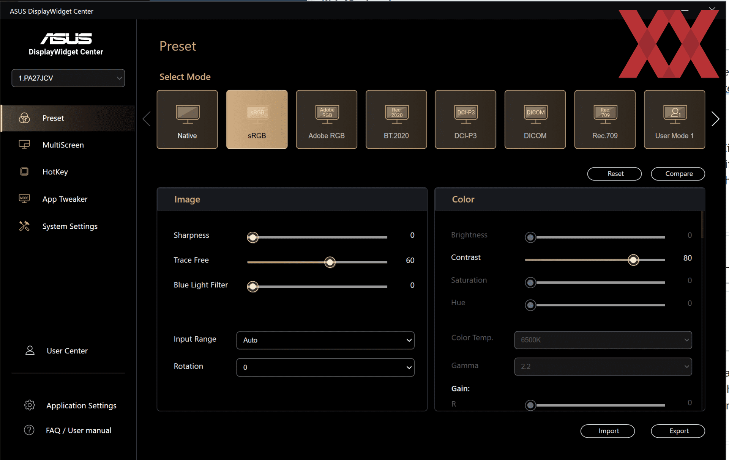This screenshot has height=460, width=729.
Task: Click the Application Settings gear icon
Action: pos(30,405)
